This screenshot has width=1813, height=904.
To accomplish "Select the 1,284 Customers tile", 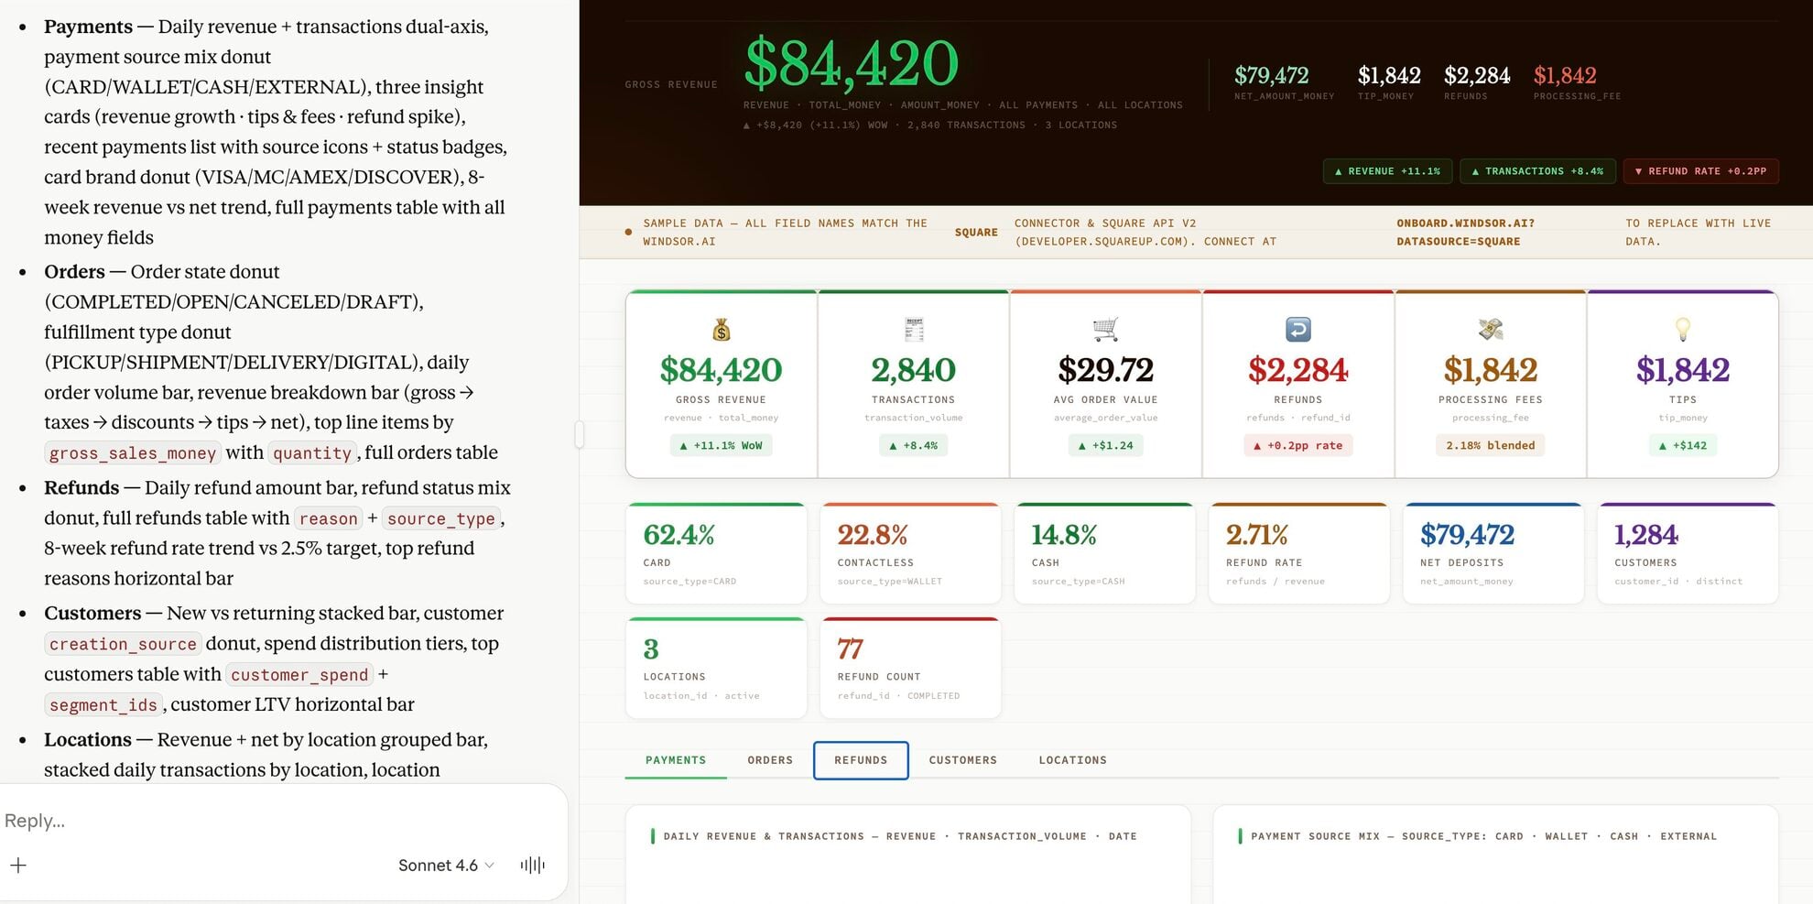I will tap(1688, 553).
